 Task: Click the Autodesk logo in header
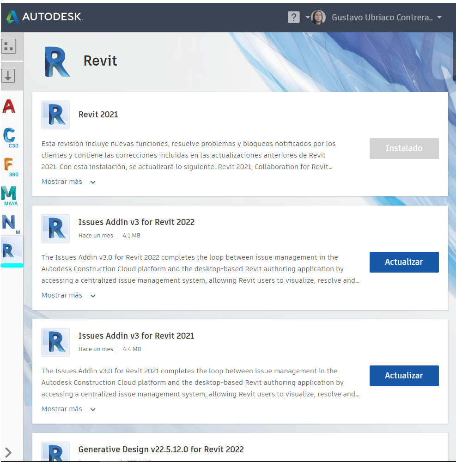click(44, 17)
